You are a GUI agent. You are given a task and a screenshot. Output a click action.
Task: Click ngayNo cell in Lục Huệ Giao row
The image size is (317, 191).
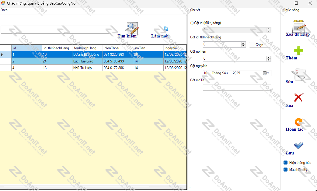pos(175,61)
